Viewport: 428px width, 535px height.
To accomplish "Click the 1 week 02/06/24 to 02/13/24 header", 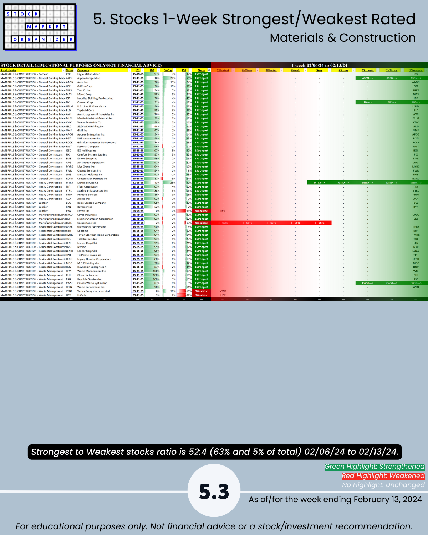I will coord(319,65).
